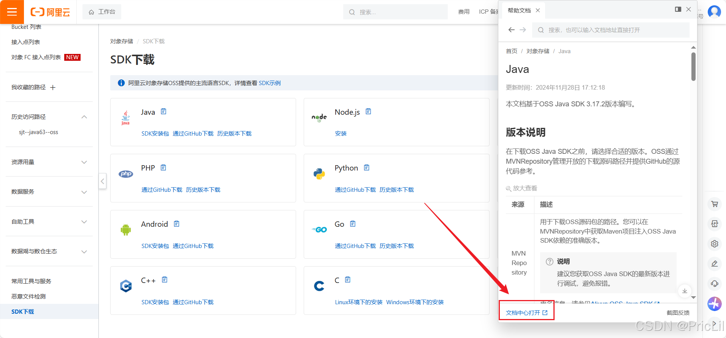The width and height of the screenshot is (726, 338).
Task: Click Linux环境下的安装 link
Action: [358, 302]
